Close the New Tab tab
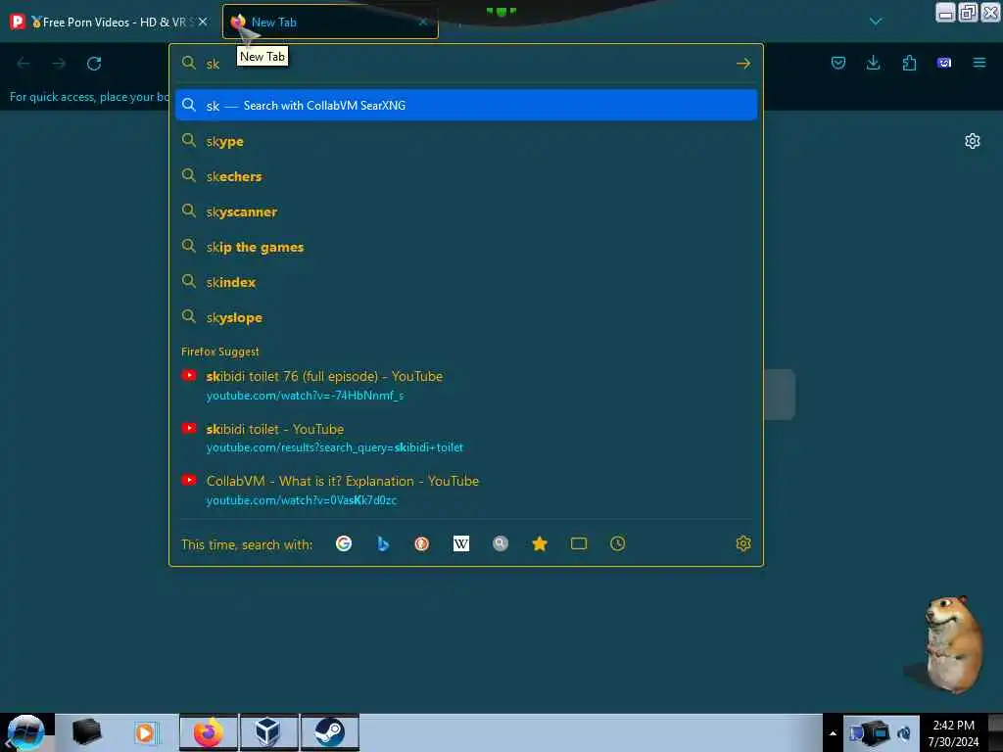 [x=423, y=22]
